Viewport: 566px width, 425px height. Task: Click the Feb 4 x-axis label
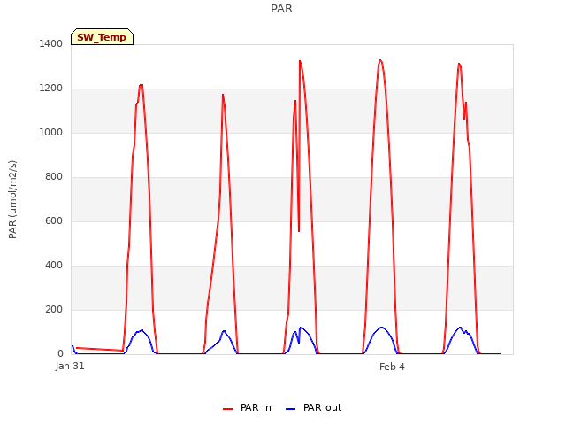click(392, 367)
